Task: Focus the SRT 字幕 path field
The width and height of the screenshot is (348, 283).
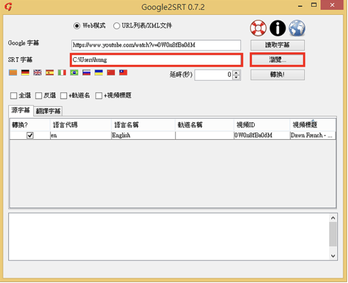Action: pyautogui.click(x=156, y=60)
